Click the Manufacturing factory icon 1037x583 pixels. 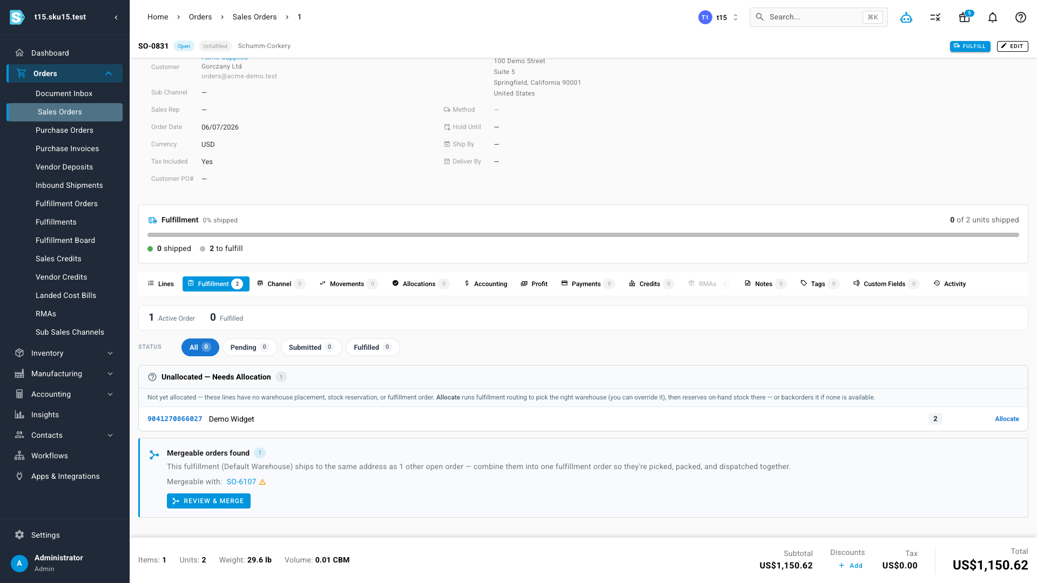19,374
